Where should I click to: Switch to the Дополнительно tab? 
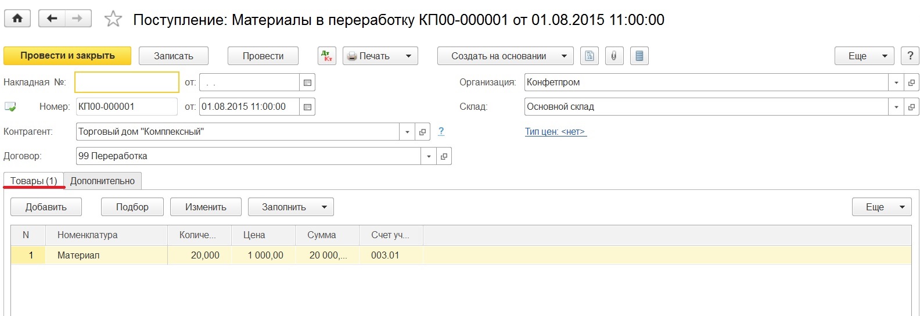coord(102,181)
